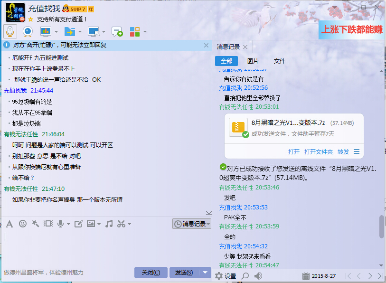Open the search magnifier in message history
The image size is (386, 283).
point(245,276)
